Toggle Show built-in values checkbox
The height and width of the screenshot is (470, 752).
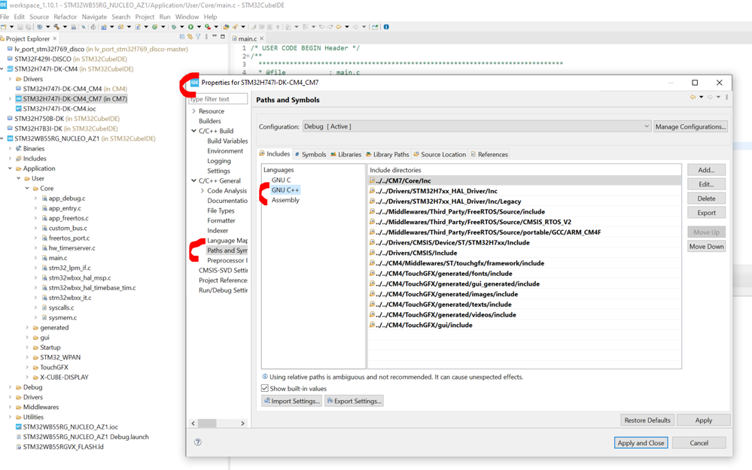pos(265,389)
